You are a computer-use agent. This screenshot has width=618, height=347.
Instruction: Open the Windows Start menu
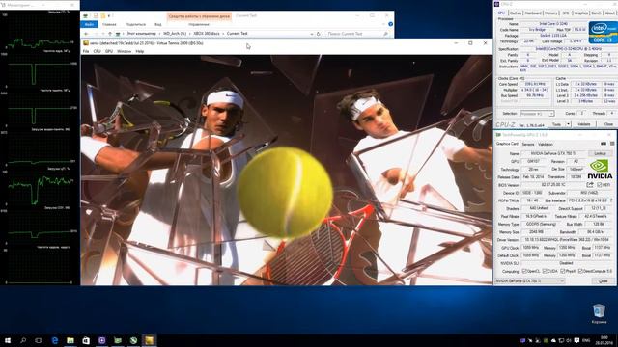pyautogui.click(x=8, y=340)
